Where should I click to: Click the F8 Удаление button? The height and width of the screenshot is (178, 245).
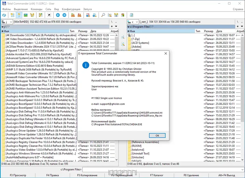191,175
